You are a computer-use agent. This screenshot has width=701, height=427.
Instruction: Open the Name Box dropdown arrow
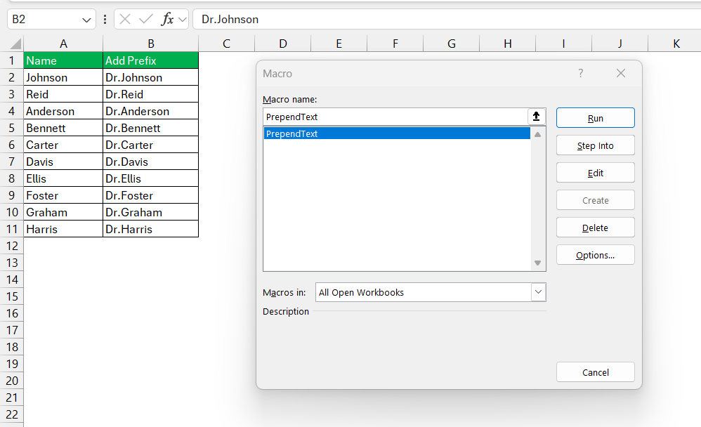coord(86,20)
